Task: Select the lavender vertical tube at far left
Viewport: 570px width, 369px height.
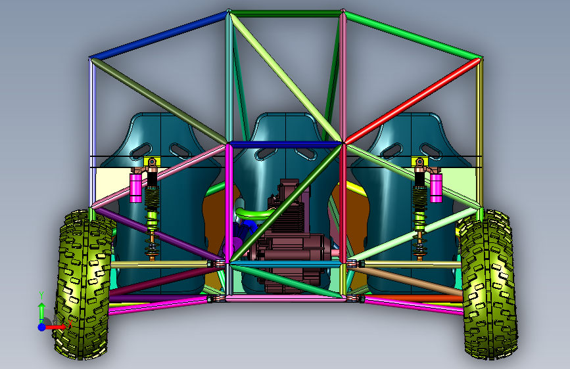Action: [x=92, y=133]
